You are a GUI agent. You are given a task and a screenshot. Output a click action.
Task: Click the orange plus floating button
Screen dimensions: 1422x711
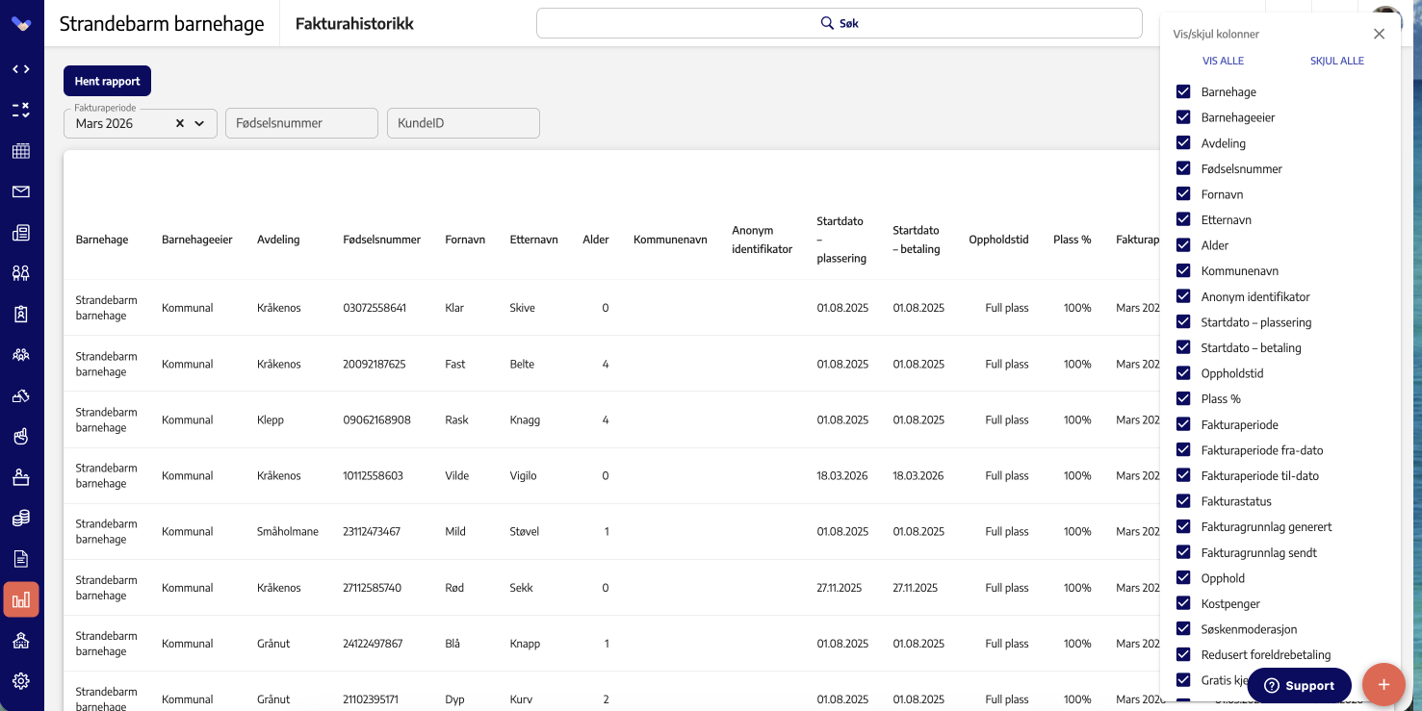tap(1383, 685)
